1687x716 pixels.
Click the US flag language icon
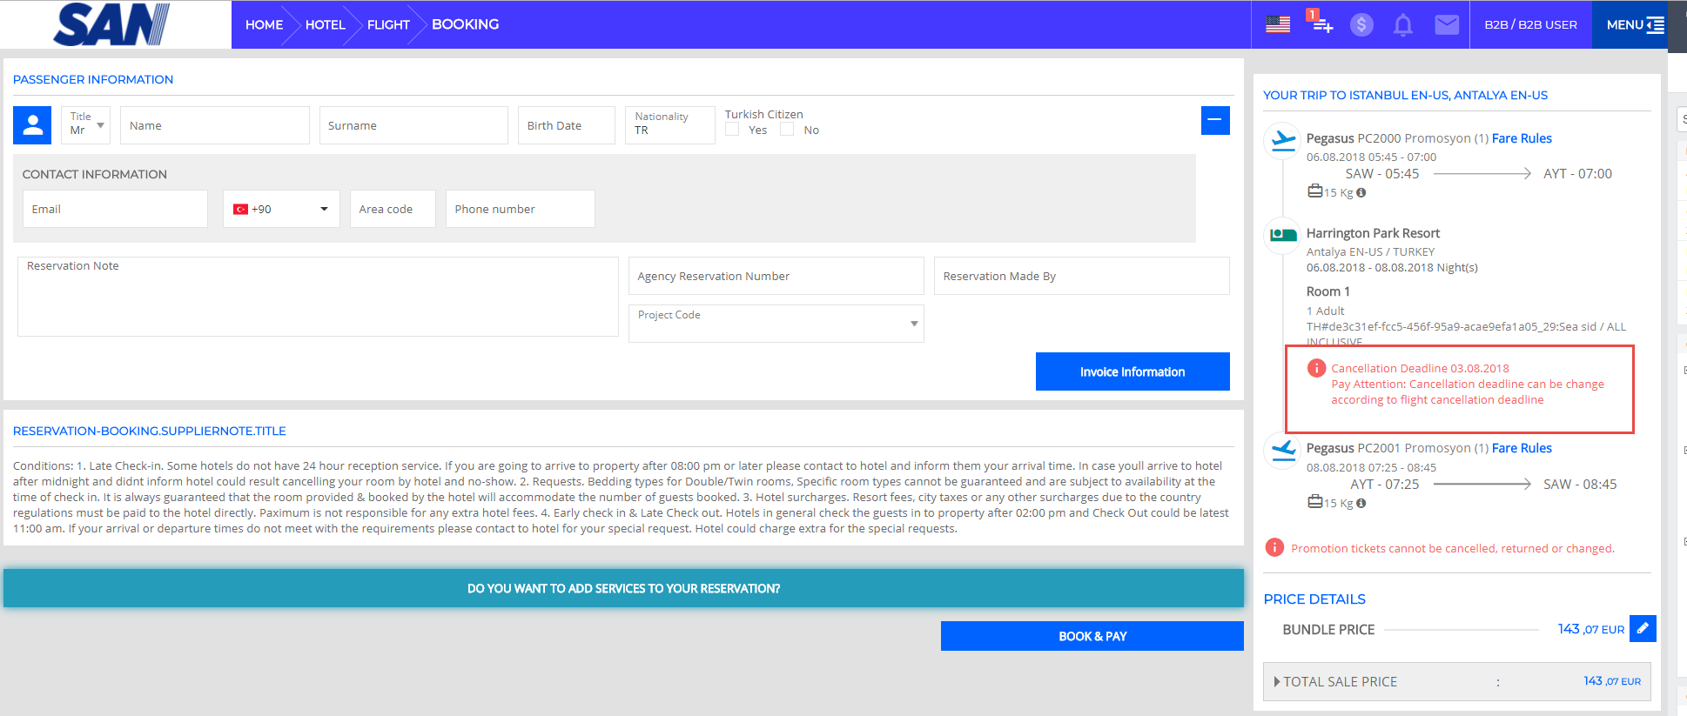(1277, 24)
